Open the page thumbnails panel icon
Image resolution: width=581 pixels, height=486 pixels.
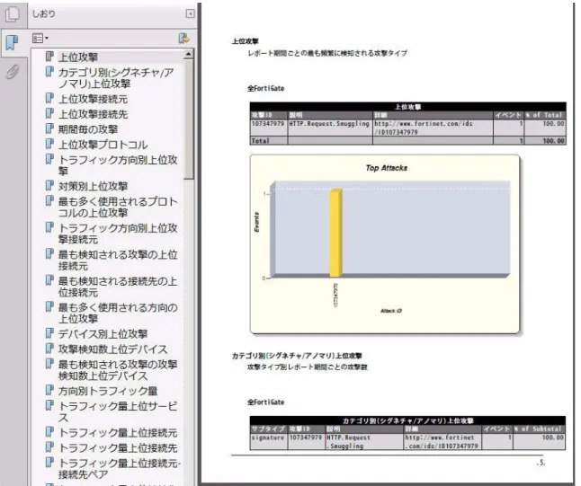pyautogui.click(x=13, y=14)
